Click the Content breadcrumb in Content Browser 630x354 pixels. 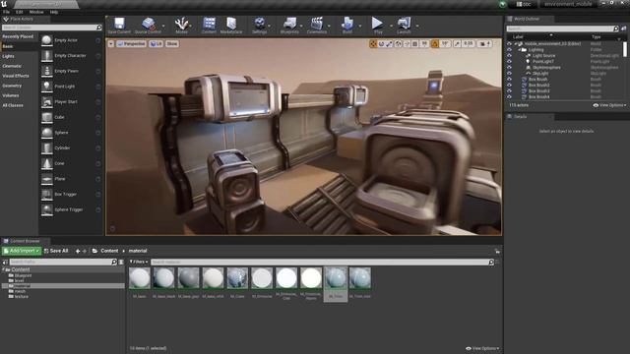click(109, 251)
